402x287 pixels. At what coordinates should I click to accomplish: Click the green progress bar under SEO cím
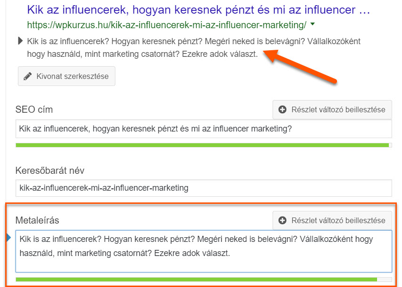pos(202,145)
